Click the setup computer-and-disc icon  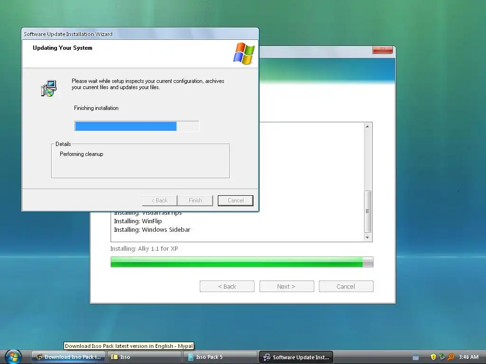point(49,88)
